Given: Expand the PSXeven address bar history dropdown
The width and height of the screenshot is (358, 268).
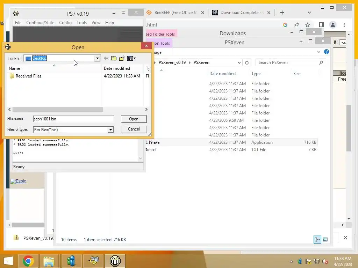Looking at the screenshot, I should point(239,62).
